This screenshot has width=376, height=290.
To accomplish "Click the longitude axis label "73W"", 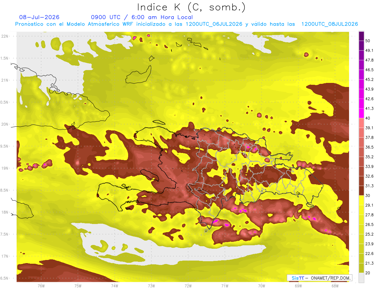I will 151,286.
